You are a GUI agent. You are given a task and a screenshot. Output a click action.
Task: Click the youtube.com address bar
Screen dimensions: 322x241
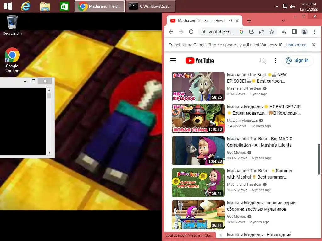tap(221, 32)
